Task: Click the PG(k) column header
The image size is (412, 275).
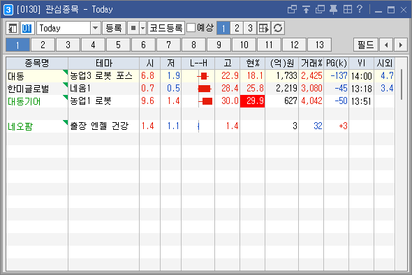Action: click(x=337, y=63)
